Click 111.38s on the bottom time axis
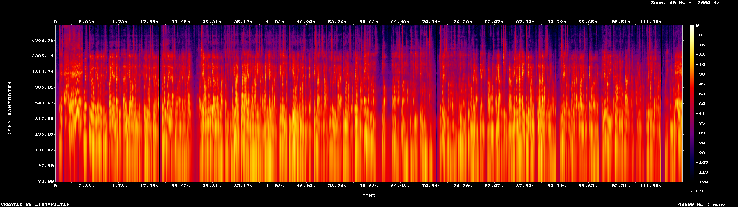 click(x=651, y=185)
